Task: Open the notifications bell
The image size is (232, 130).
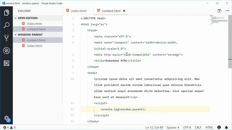Action: [x=226, y=127]
